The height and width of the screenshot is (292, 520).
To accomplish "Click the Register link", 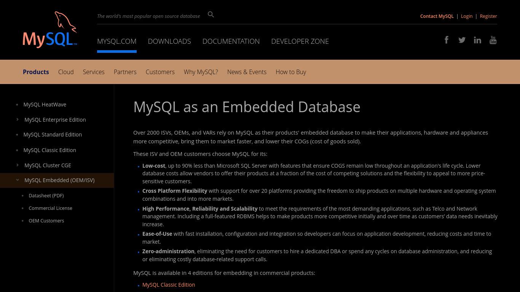I will coord(488,16).
